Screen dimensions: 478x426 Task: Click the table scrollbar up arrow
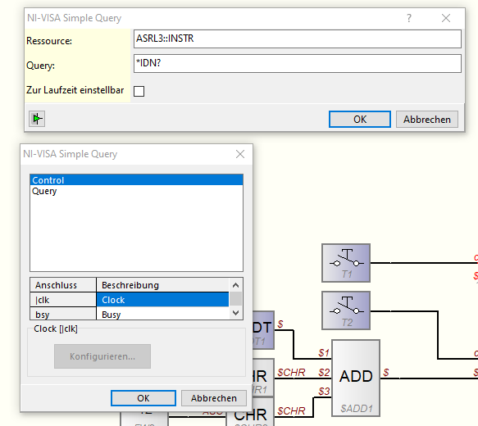coord(235,285)
